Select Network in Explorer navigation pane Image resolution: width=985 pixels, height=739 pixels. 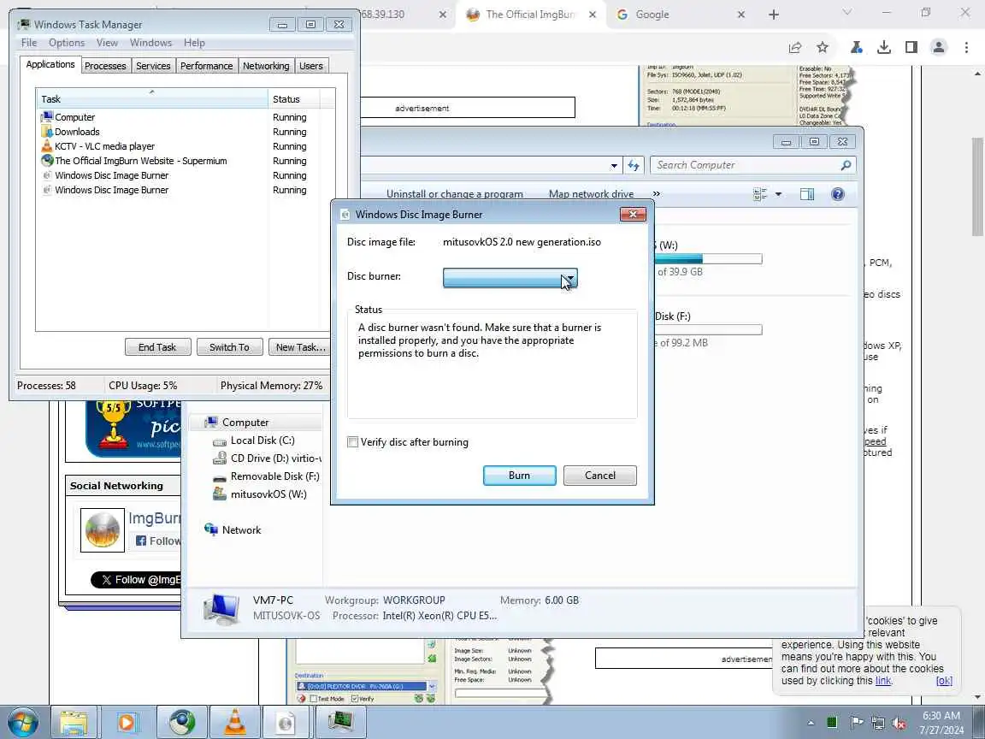pos(233,530)
